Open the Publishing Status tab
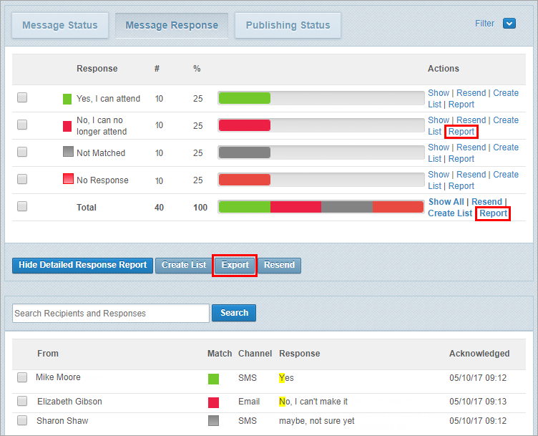The width and height of the screenshot is (538, 436). 288,25
